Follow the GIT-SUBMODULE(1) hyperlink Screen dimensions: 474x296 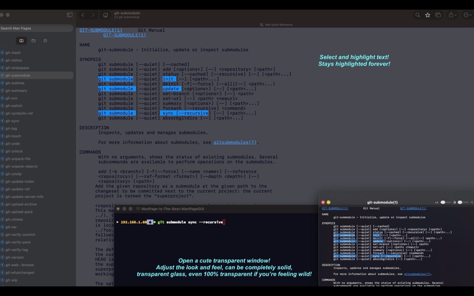pyautogui.click(x=101, y=30)
